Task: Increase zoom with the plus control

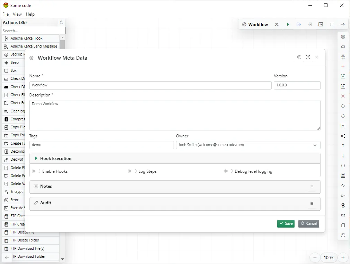Action: [343, 258]
